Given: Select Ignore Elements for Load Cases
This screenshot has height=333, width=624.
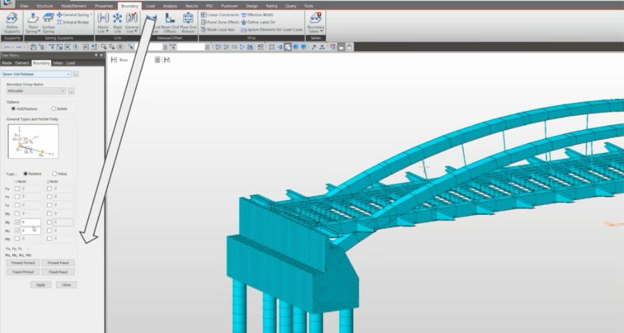Looking at the screenshot, I should (x=271, y=30).
